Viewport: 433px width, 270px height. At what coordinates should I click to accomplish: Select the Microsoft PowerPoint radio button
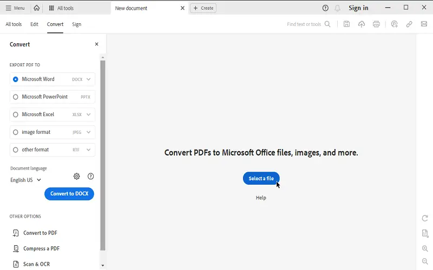click(16, 97)
